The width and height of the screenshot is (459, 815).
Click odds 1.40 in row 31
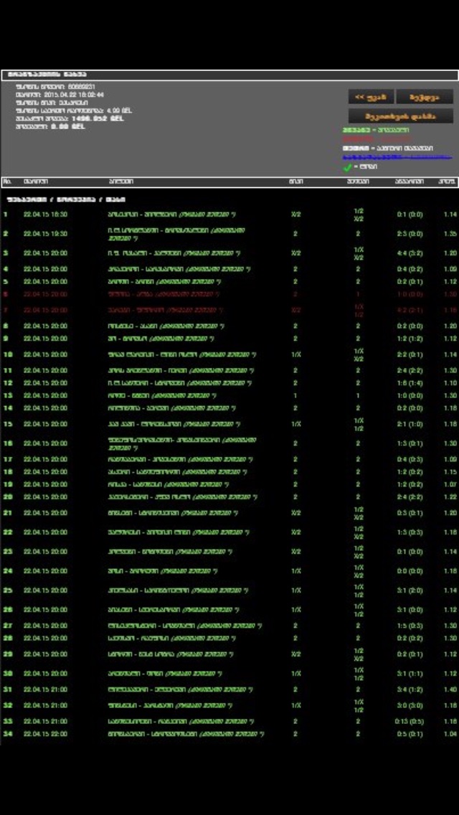tap(450, 689)
